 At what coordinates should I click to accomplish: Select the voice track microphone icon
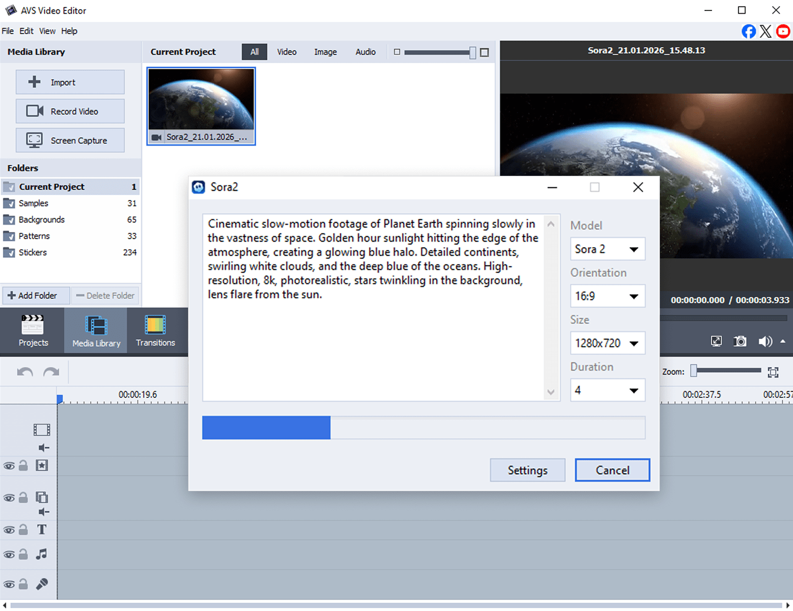pos(42,584)
